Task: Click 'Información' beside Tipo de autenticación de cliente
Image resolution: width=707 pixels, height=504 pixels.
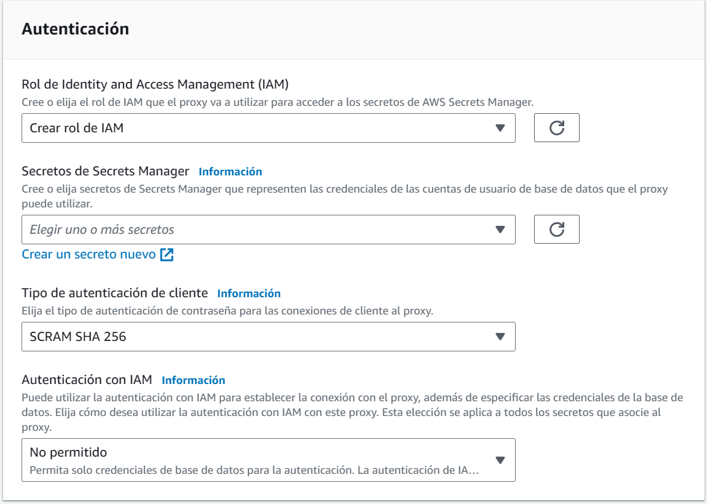Action: tap(249, 294)
